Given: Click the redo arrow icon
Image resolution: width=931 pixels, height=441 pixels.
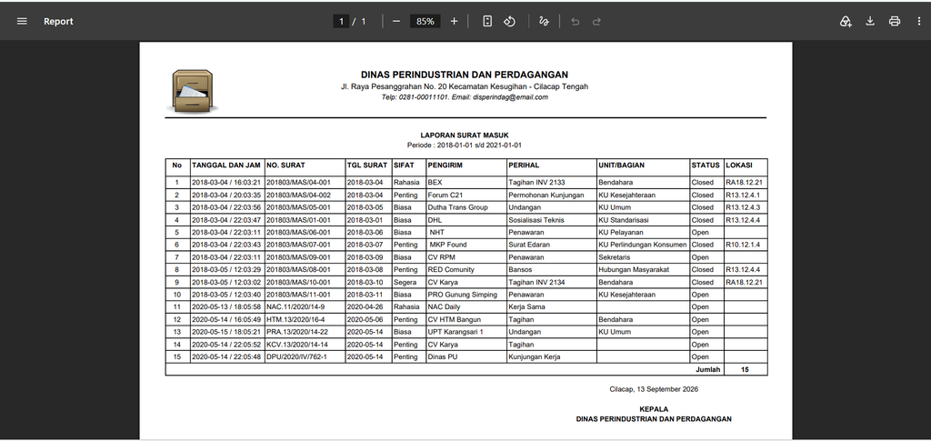Looking at the screenshot, I should point(596,21).
